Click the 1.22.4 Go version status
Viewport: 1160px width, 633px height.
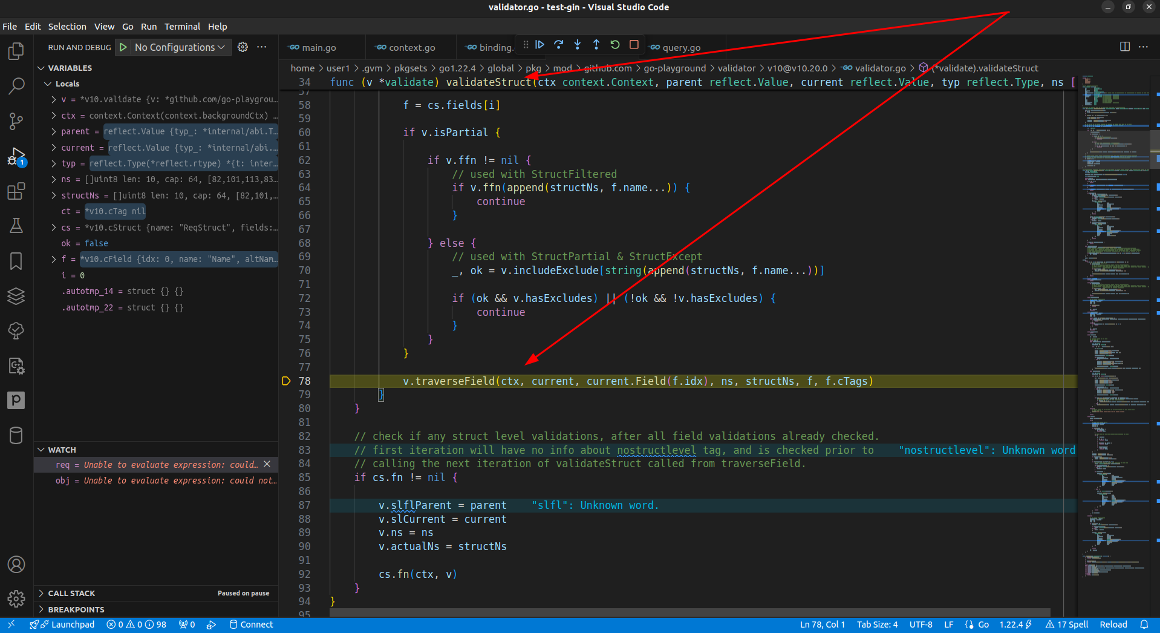(x=1015, y=625)
